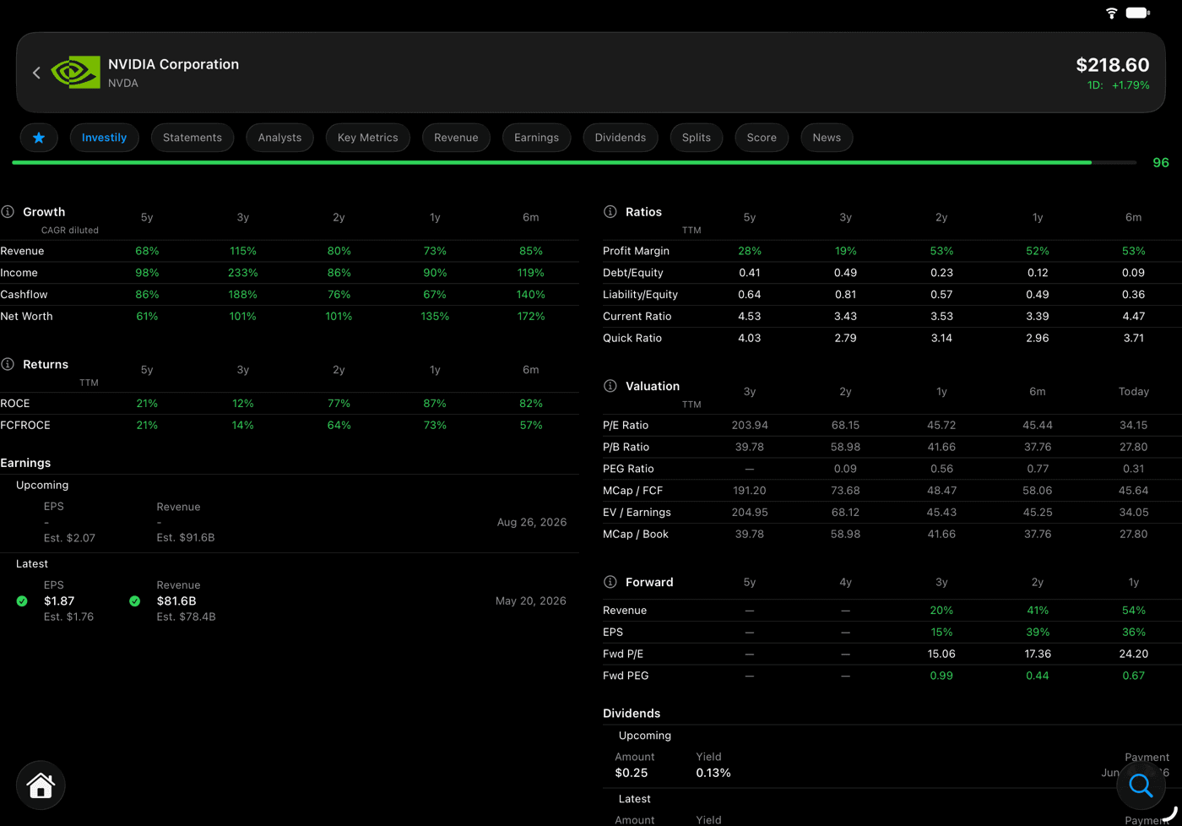Click EV / Earnings Today value 34.05

pyautogui.click(x=1134, y=513)
